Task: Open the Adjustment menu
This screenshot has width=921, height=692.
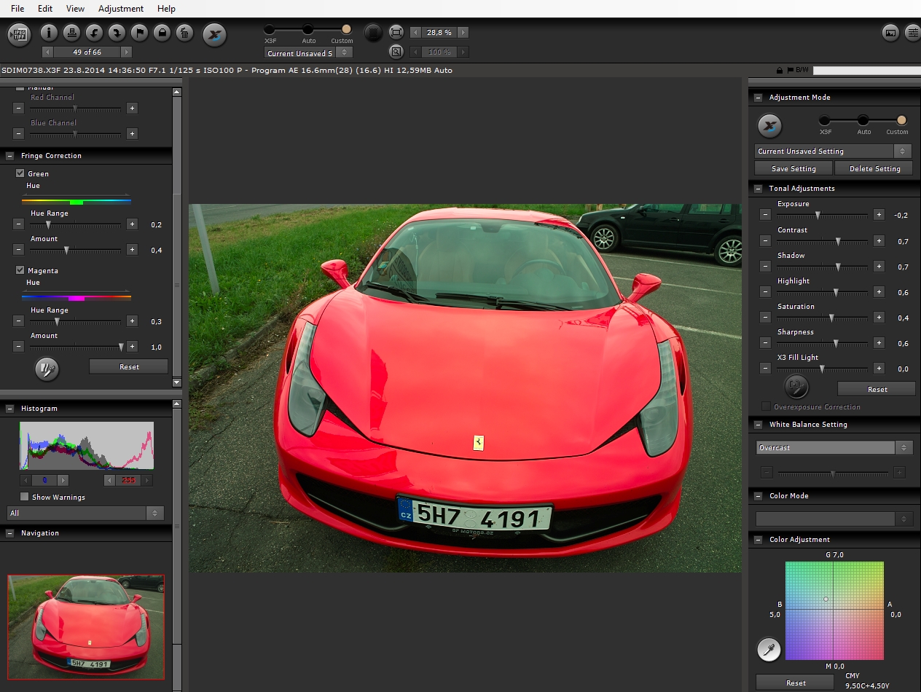Action: point(121,9)
